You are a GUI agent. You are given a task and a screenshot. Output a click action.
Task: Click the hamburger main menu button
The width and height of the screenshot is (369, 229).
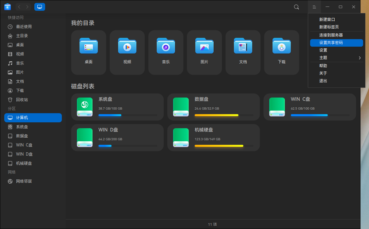coord(314,7)
